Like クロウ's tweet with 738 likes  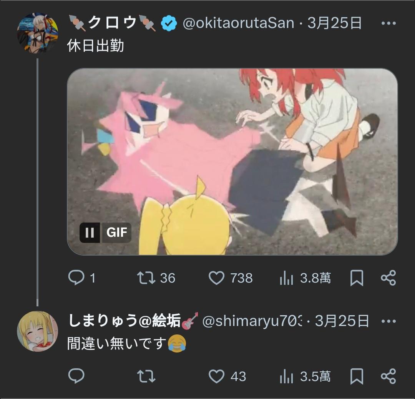tap(216, 278)
